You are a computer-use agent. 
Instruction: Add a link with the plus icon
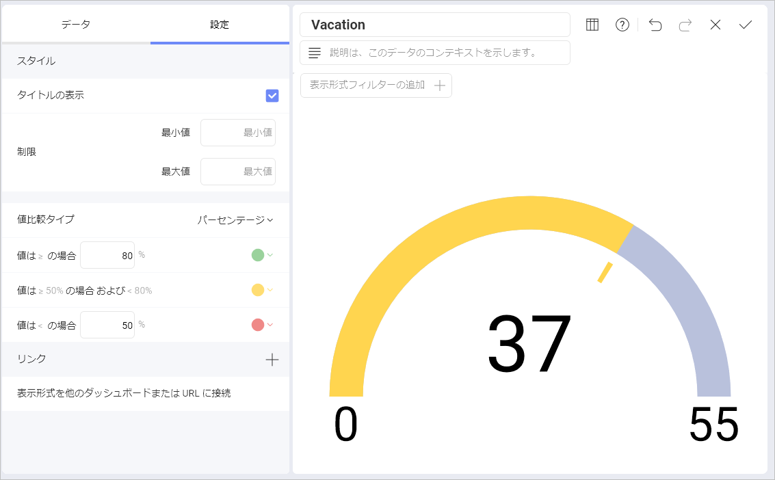tap(272, 360)
